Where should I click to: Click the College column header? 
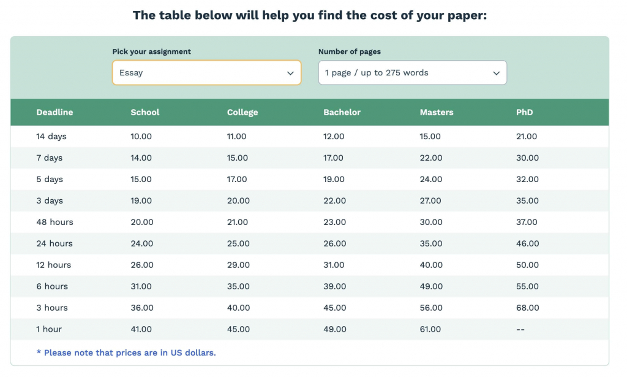(x=242, y=112)
